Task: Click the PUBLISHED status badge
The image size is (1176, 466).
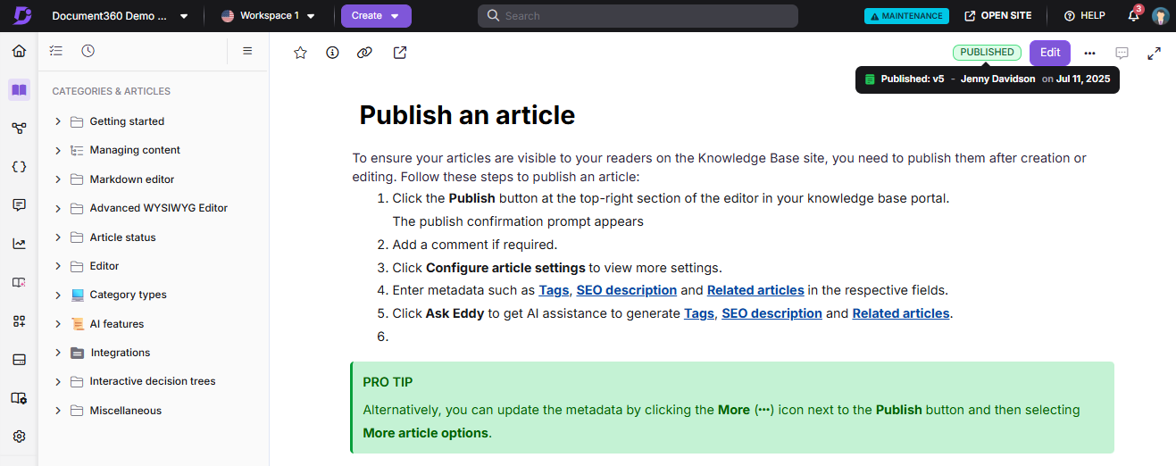Action: point(987,53)
